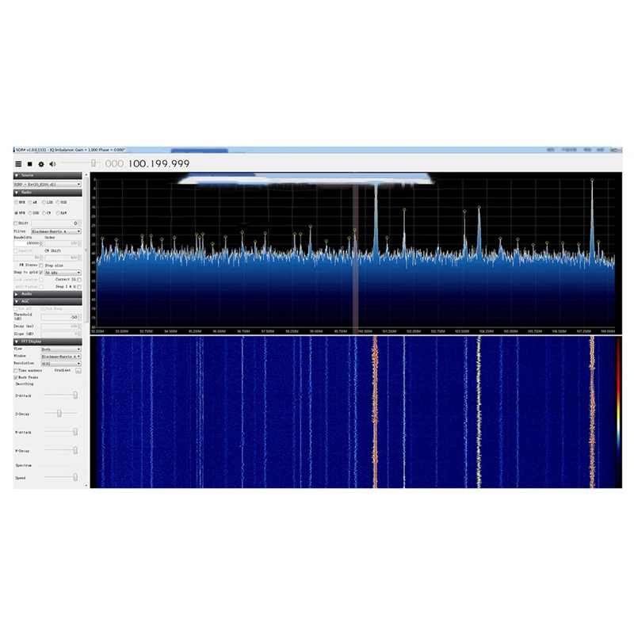The height and width of the screenshot is (634, 634).
Task: Enable the Correct IQ option
Action: pos(79,279)
